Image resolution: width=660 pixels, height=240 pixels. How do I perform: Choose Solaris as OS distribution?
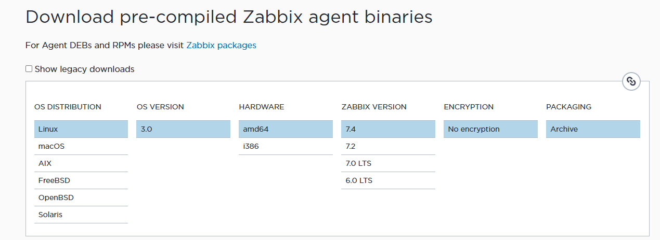pos(81,215)
